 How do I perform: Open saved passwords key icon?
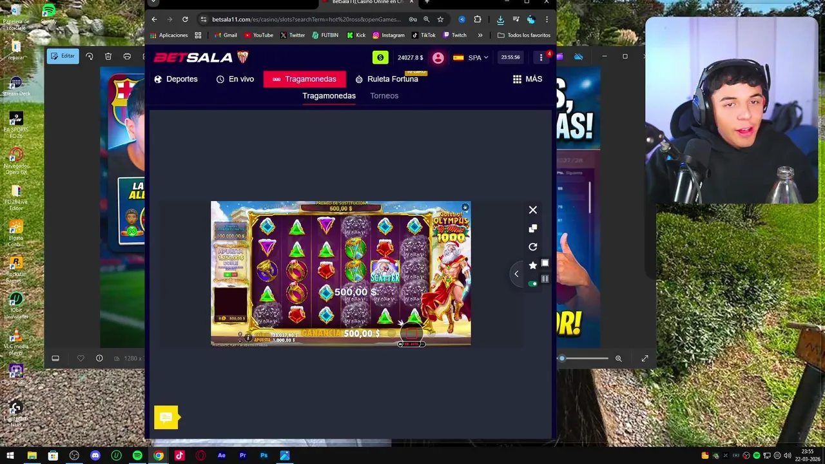[x=412, y=19]
